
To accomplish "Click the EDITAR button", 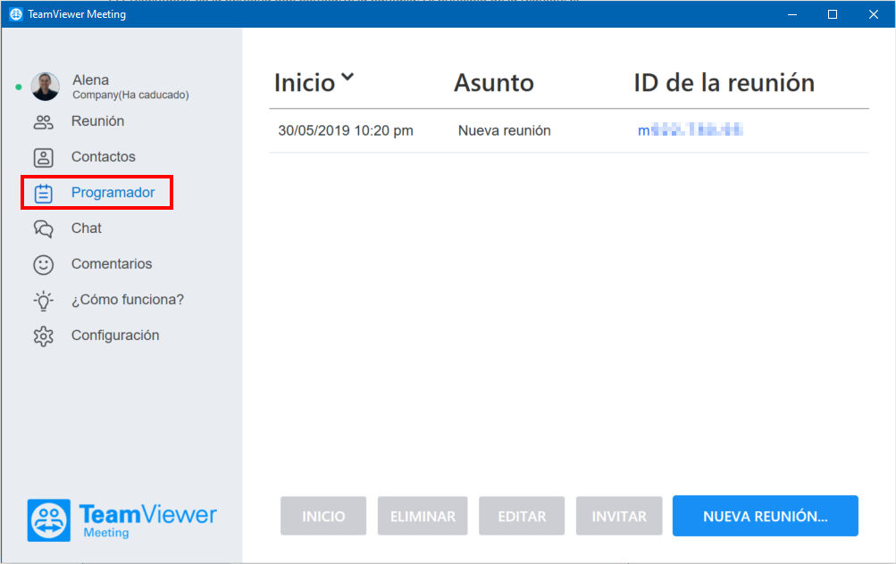I will point(522,516).
